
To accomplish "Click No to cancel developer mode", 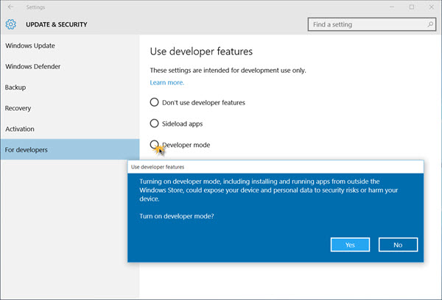I will 398,245.
